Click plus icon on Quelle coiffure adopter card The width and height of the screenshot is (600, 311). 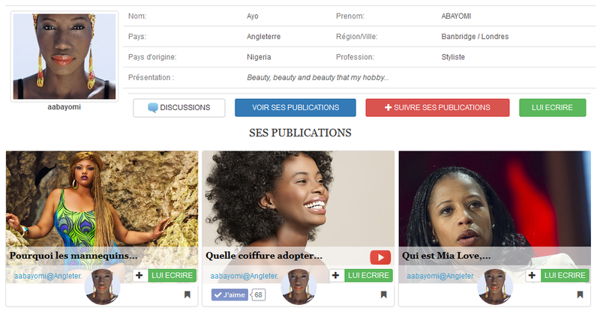tap(336, 276)
